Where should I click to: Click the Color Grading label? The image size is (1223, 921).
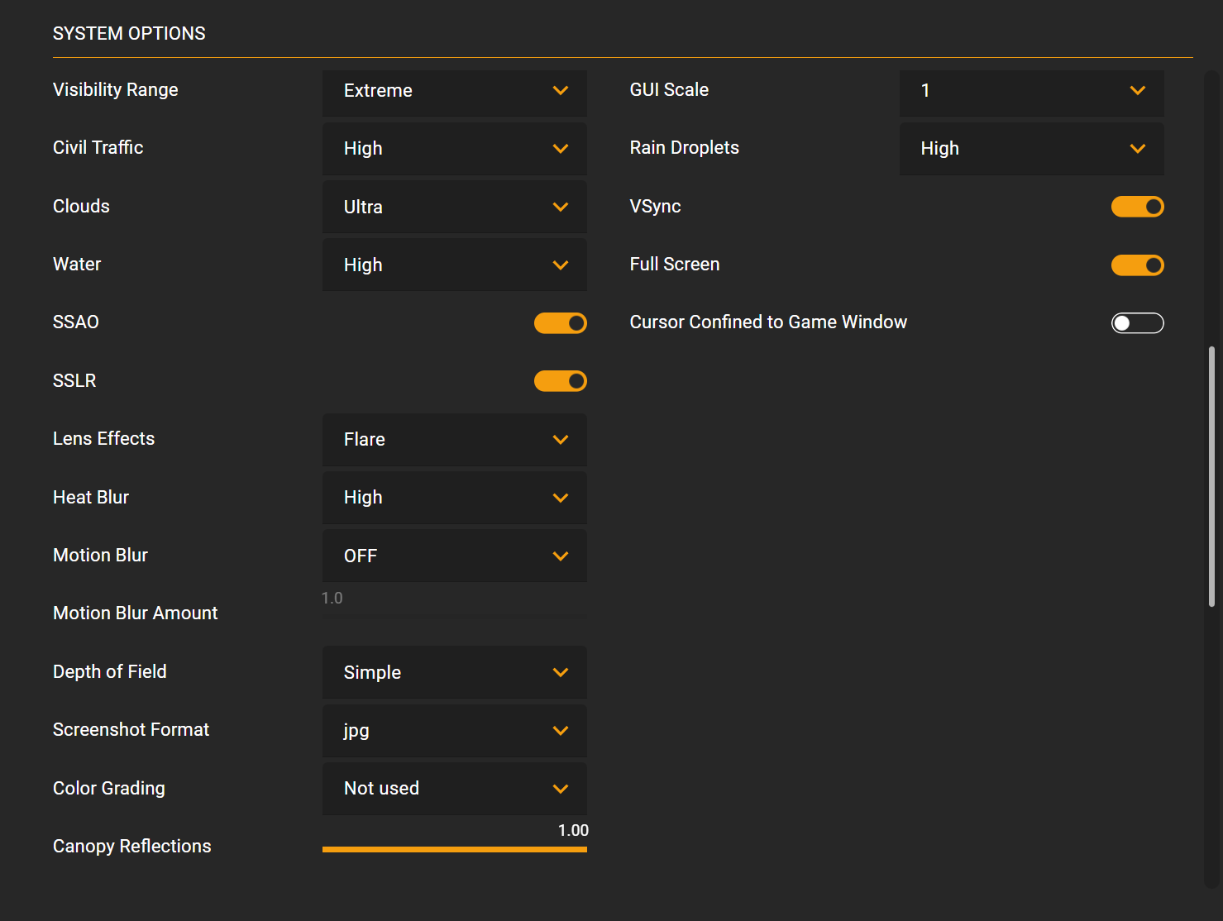109,789
